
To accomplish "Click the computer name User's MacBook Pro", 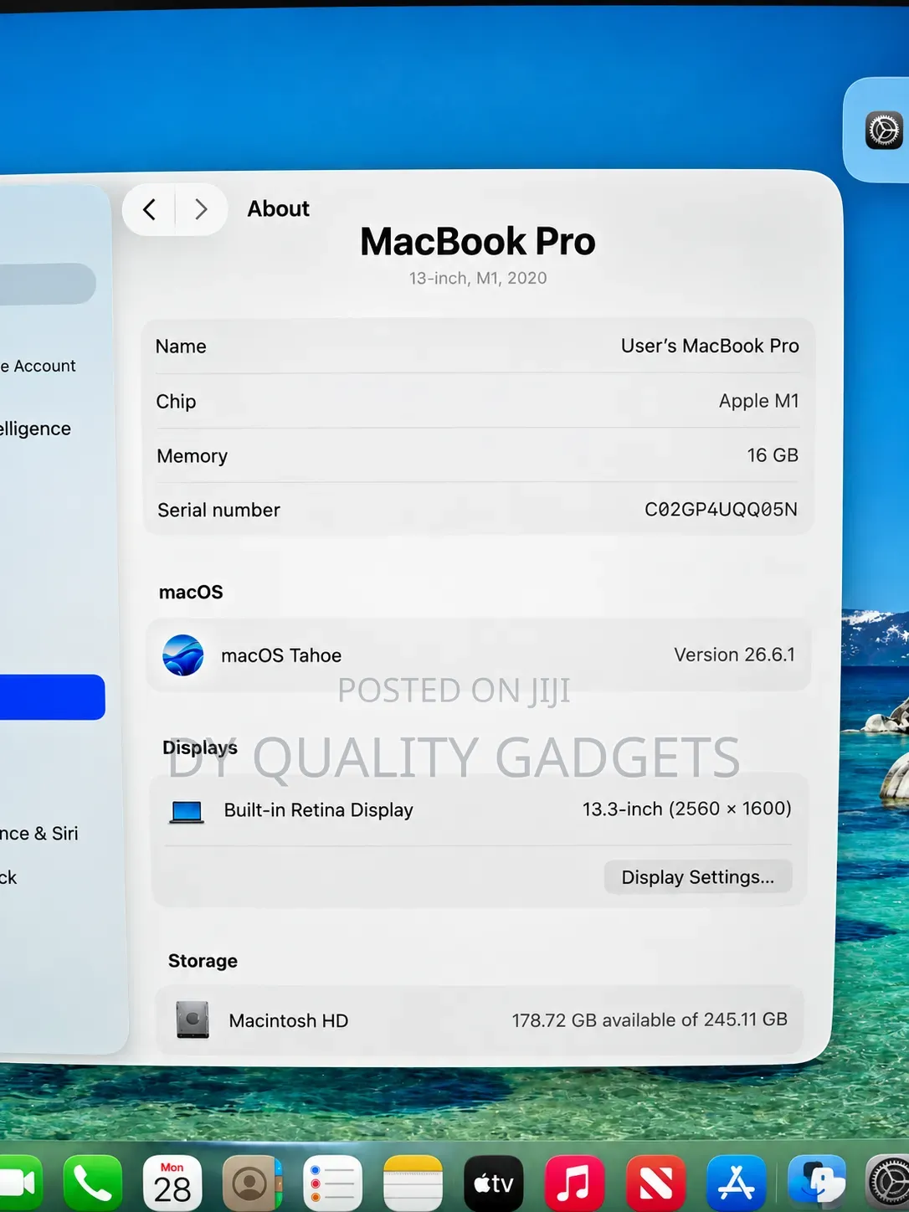I will coord(710,346).
